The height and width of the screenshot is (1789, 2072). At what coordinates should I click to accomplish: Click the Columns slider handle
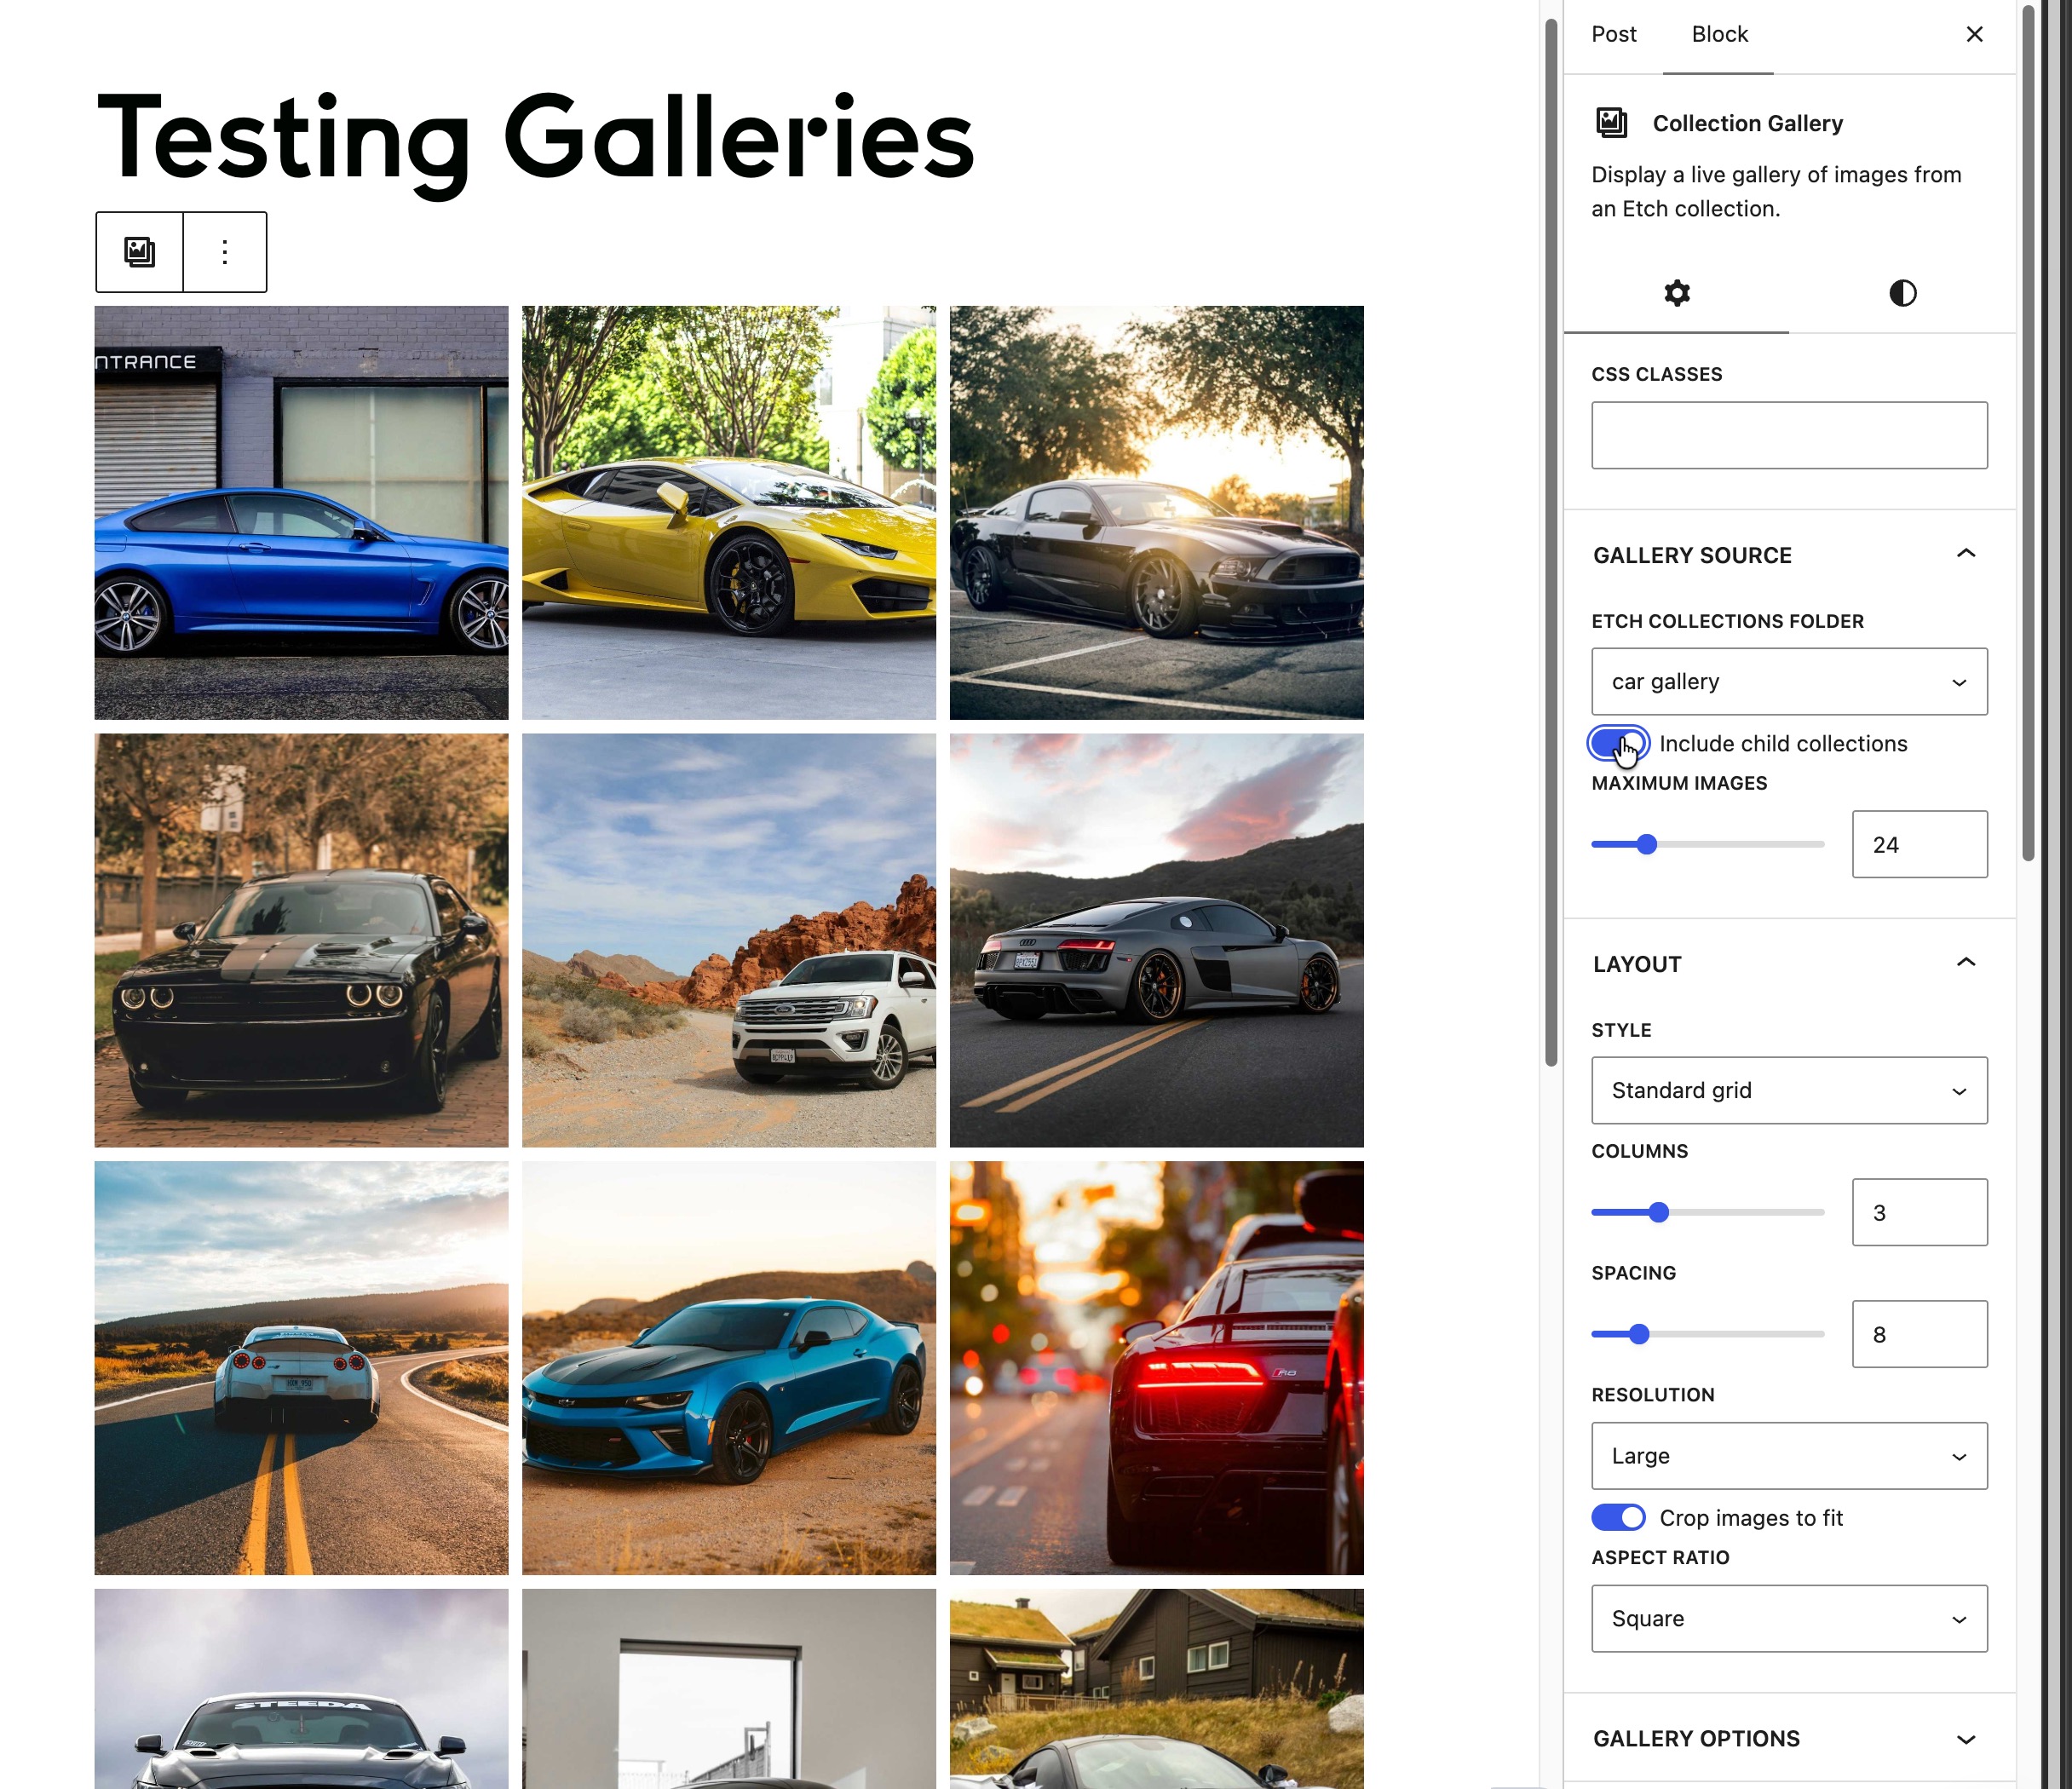[x=1659, y=1213]
